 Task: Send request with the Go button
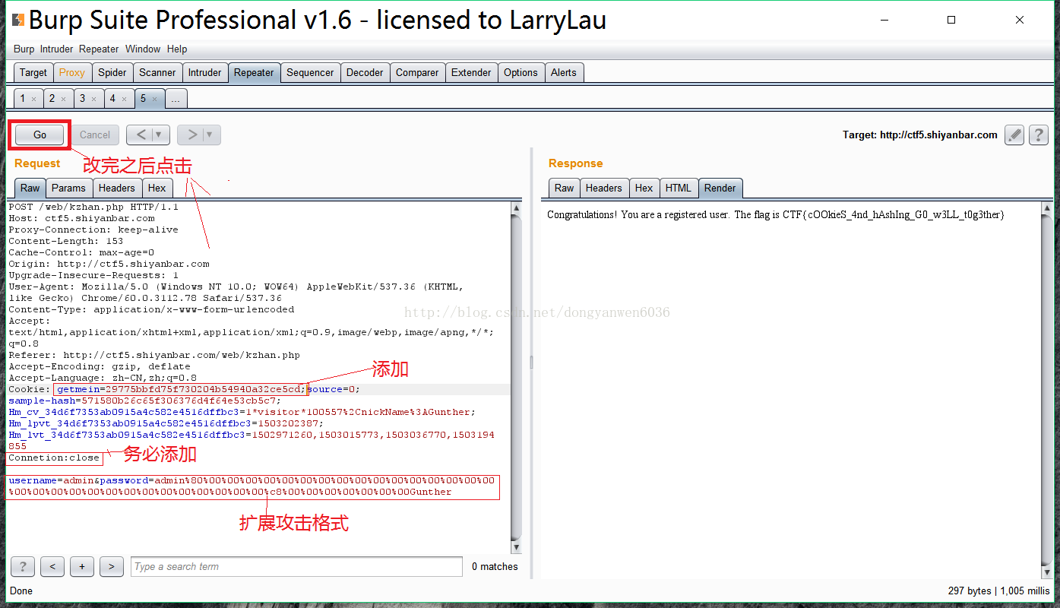40,135
